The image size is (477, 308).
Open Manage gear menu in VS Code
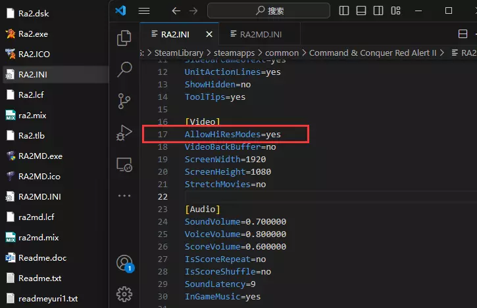pyautogui.click(x=124, y=294)
